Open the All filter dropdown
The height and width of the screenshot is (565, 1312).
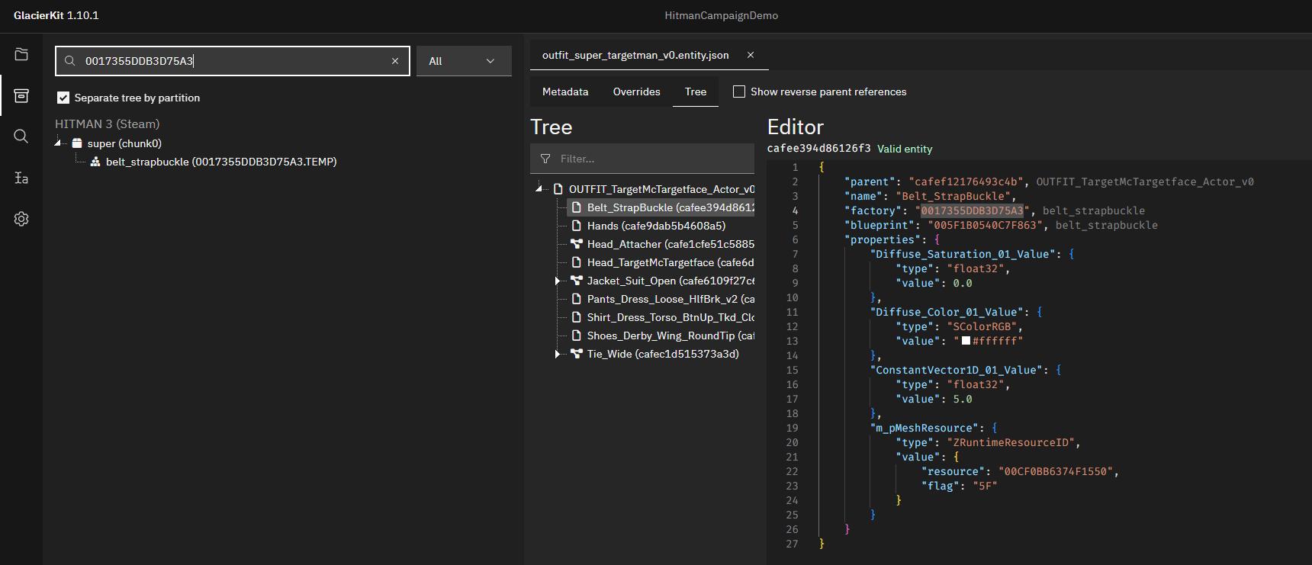click(464, 61)
